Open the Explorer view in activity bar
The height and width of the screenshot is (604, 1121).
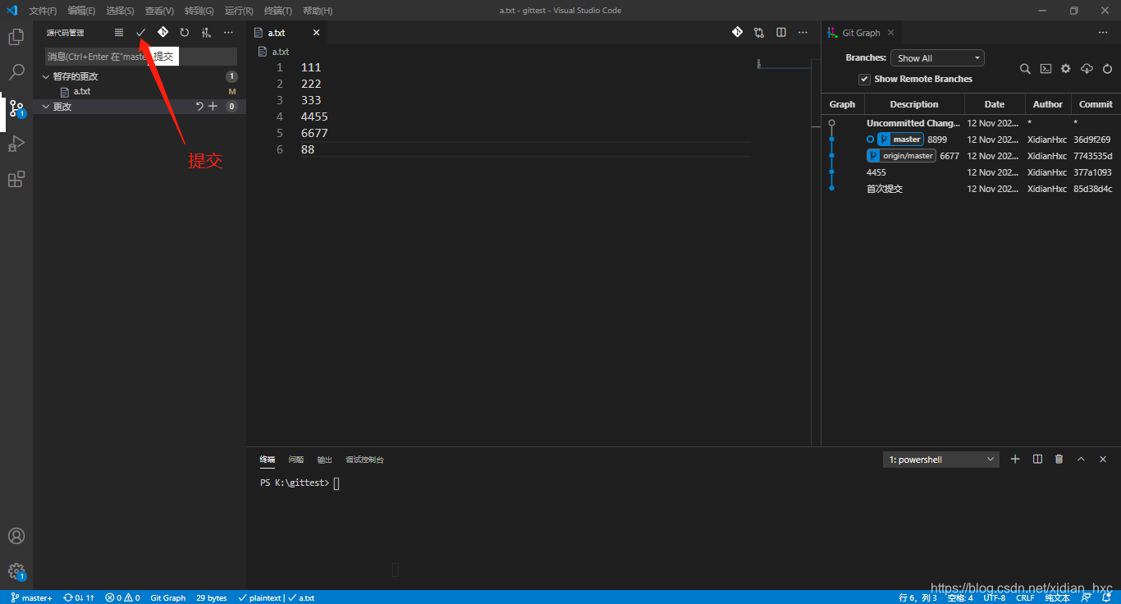(16, 37)
